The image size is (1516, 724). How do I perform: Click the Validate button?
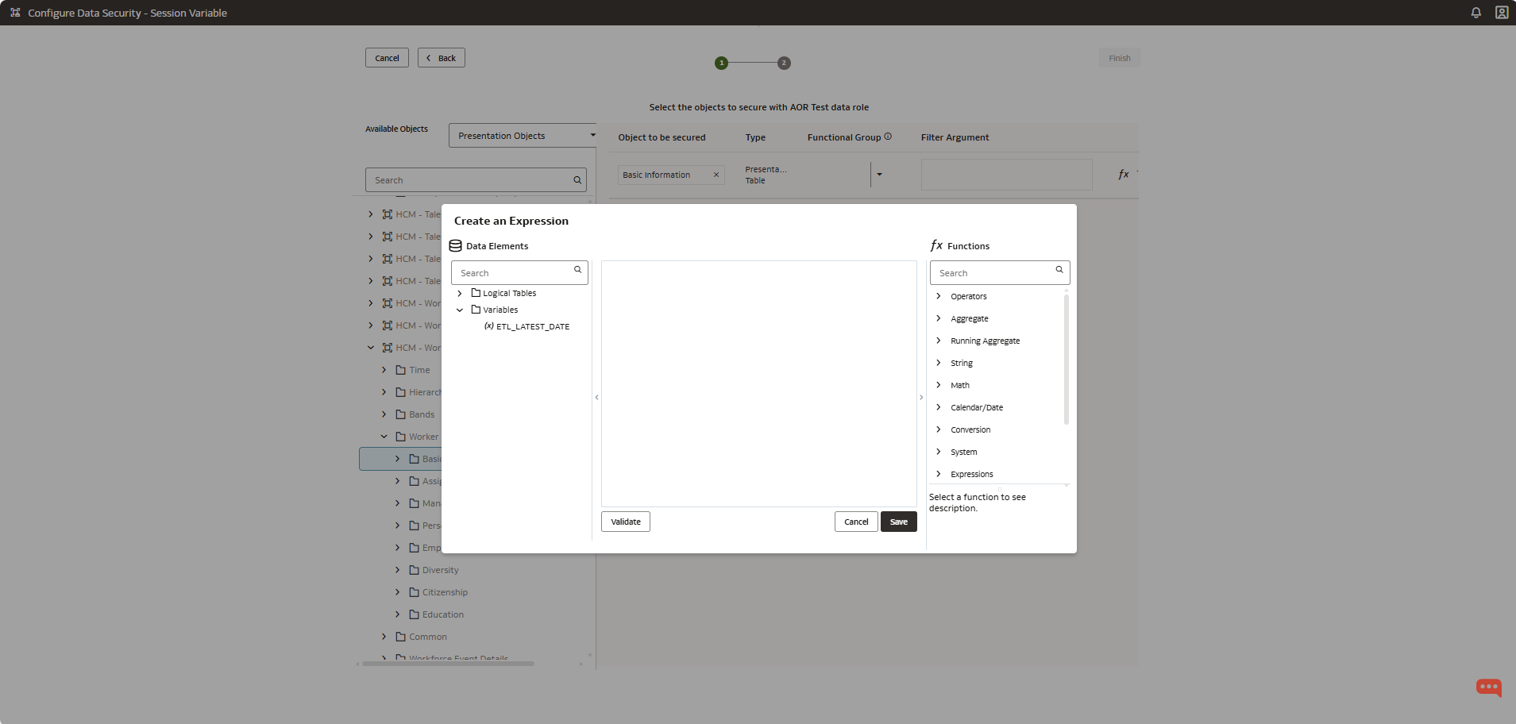626,522
